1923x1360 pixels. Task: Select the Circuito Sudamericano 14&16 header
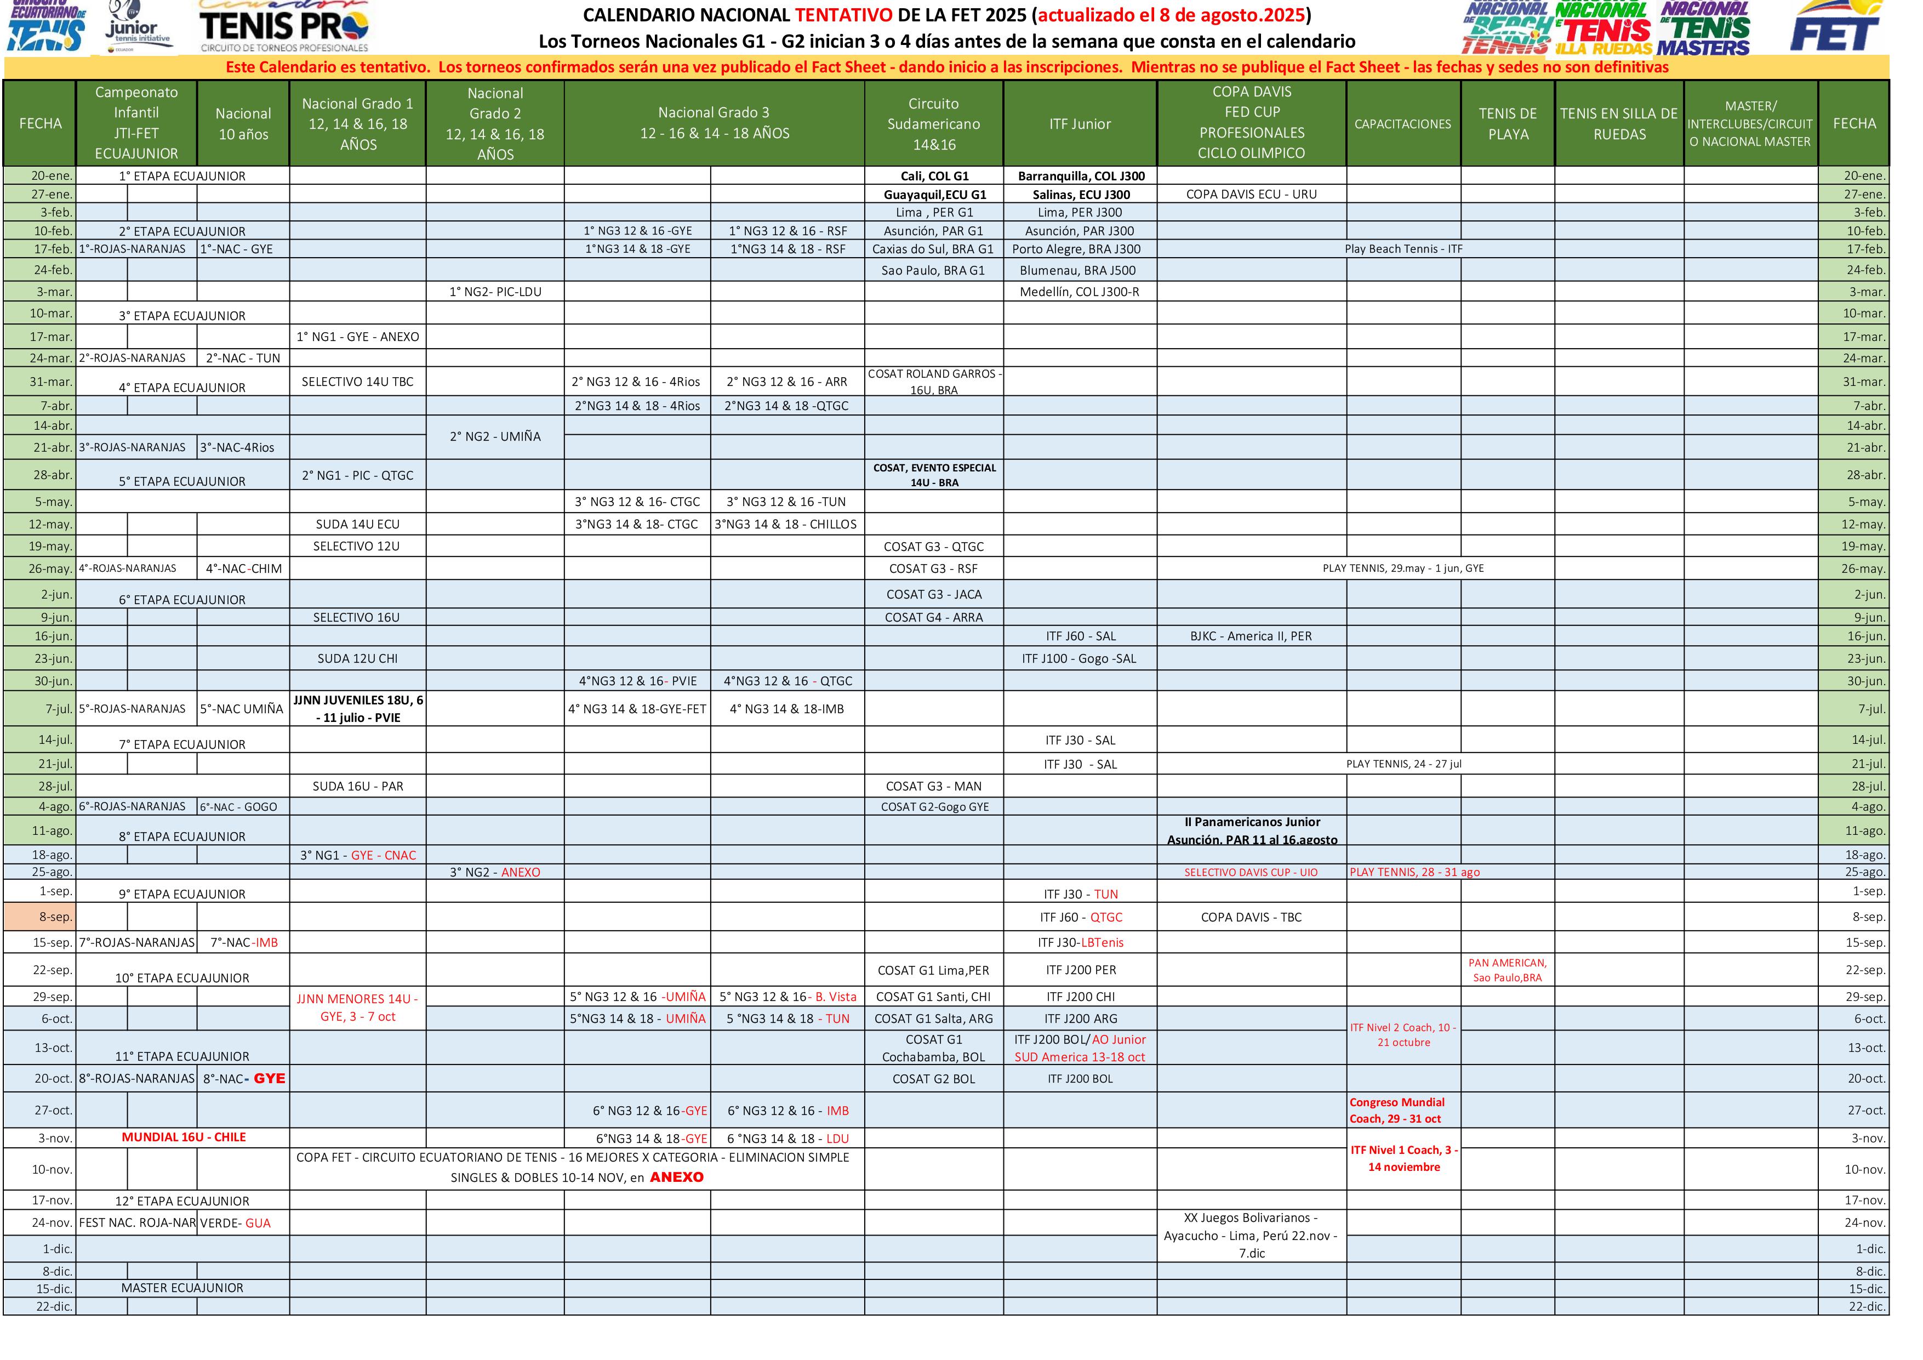pyautogui.click(x=933, y=124)
